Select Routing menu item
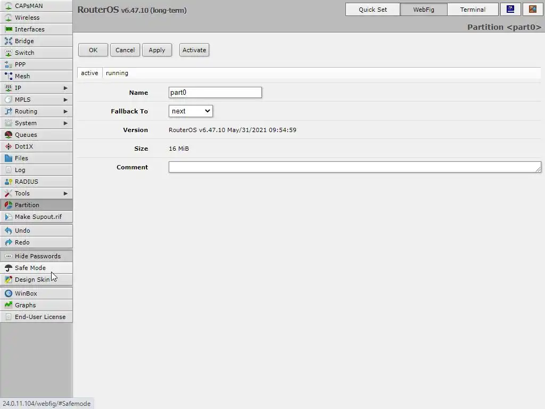 point(36,111)
